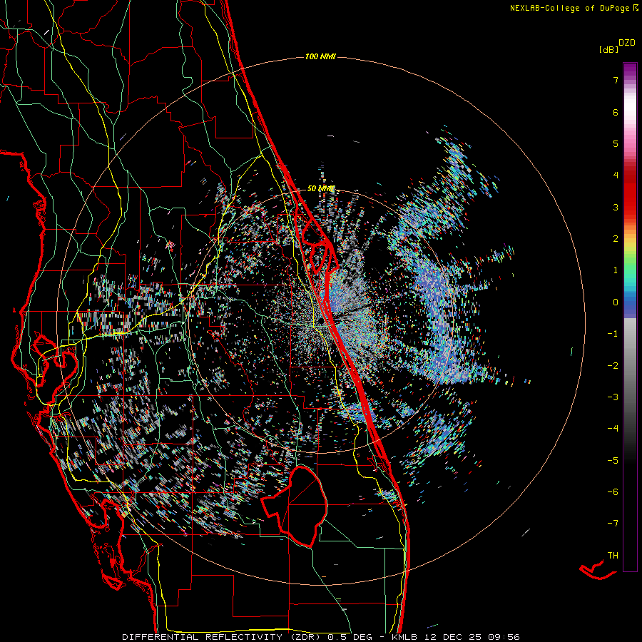Click the 0 dB tick label on scale
Image resolution: width=642 pixels, height=642 pixels.
point(616,302)
